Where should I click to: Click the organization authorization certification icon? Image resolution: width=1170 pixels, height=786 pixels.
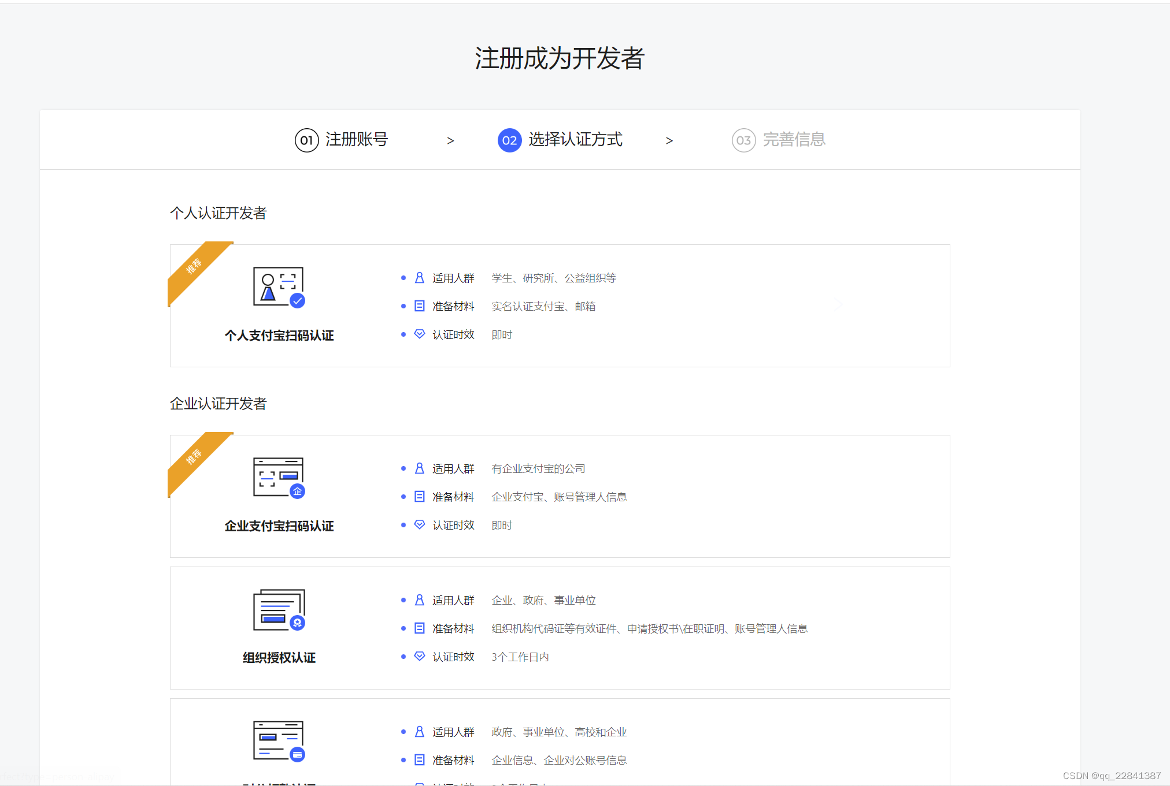pos(279,610)
